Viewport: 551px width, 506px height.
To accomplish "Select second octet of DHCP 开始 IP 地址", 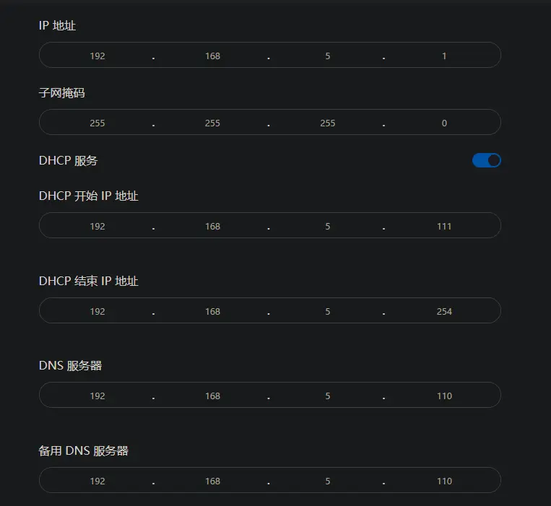I will (212, 226).
